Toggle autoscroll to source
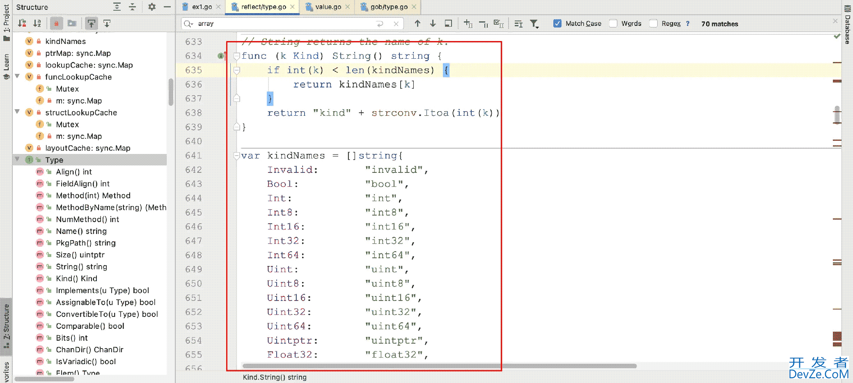The image size is (853, 383). click(92, 23)
